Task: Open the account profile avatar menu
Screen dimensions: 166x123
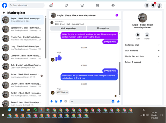Action: pyautogui.click(x=159, y=5)
